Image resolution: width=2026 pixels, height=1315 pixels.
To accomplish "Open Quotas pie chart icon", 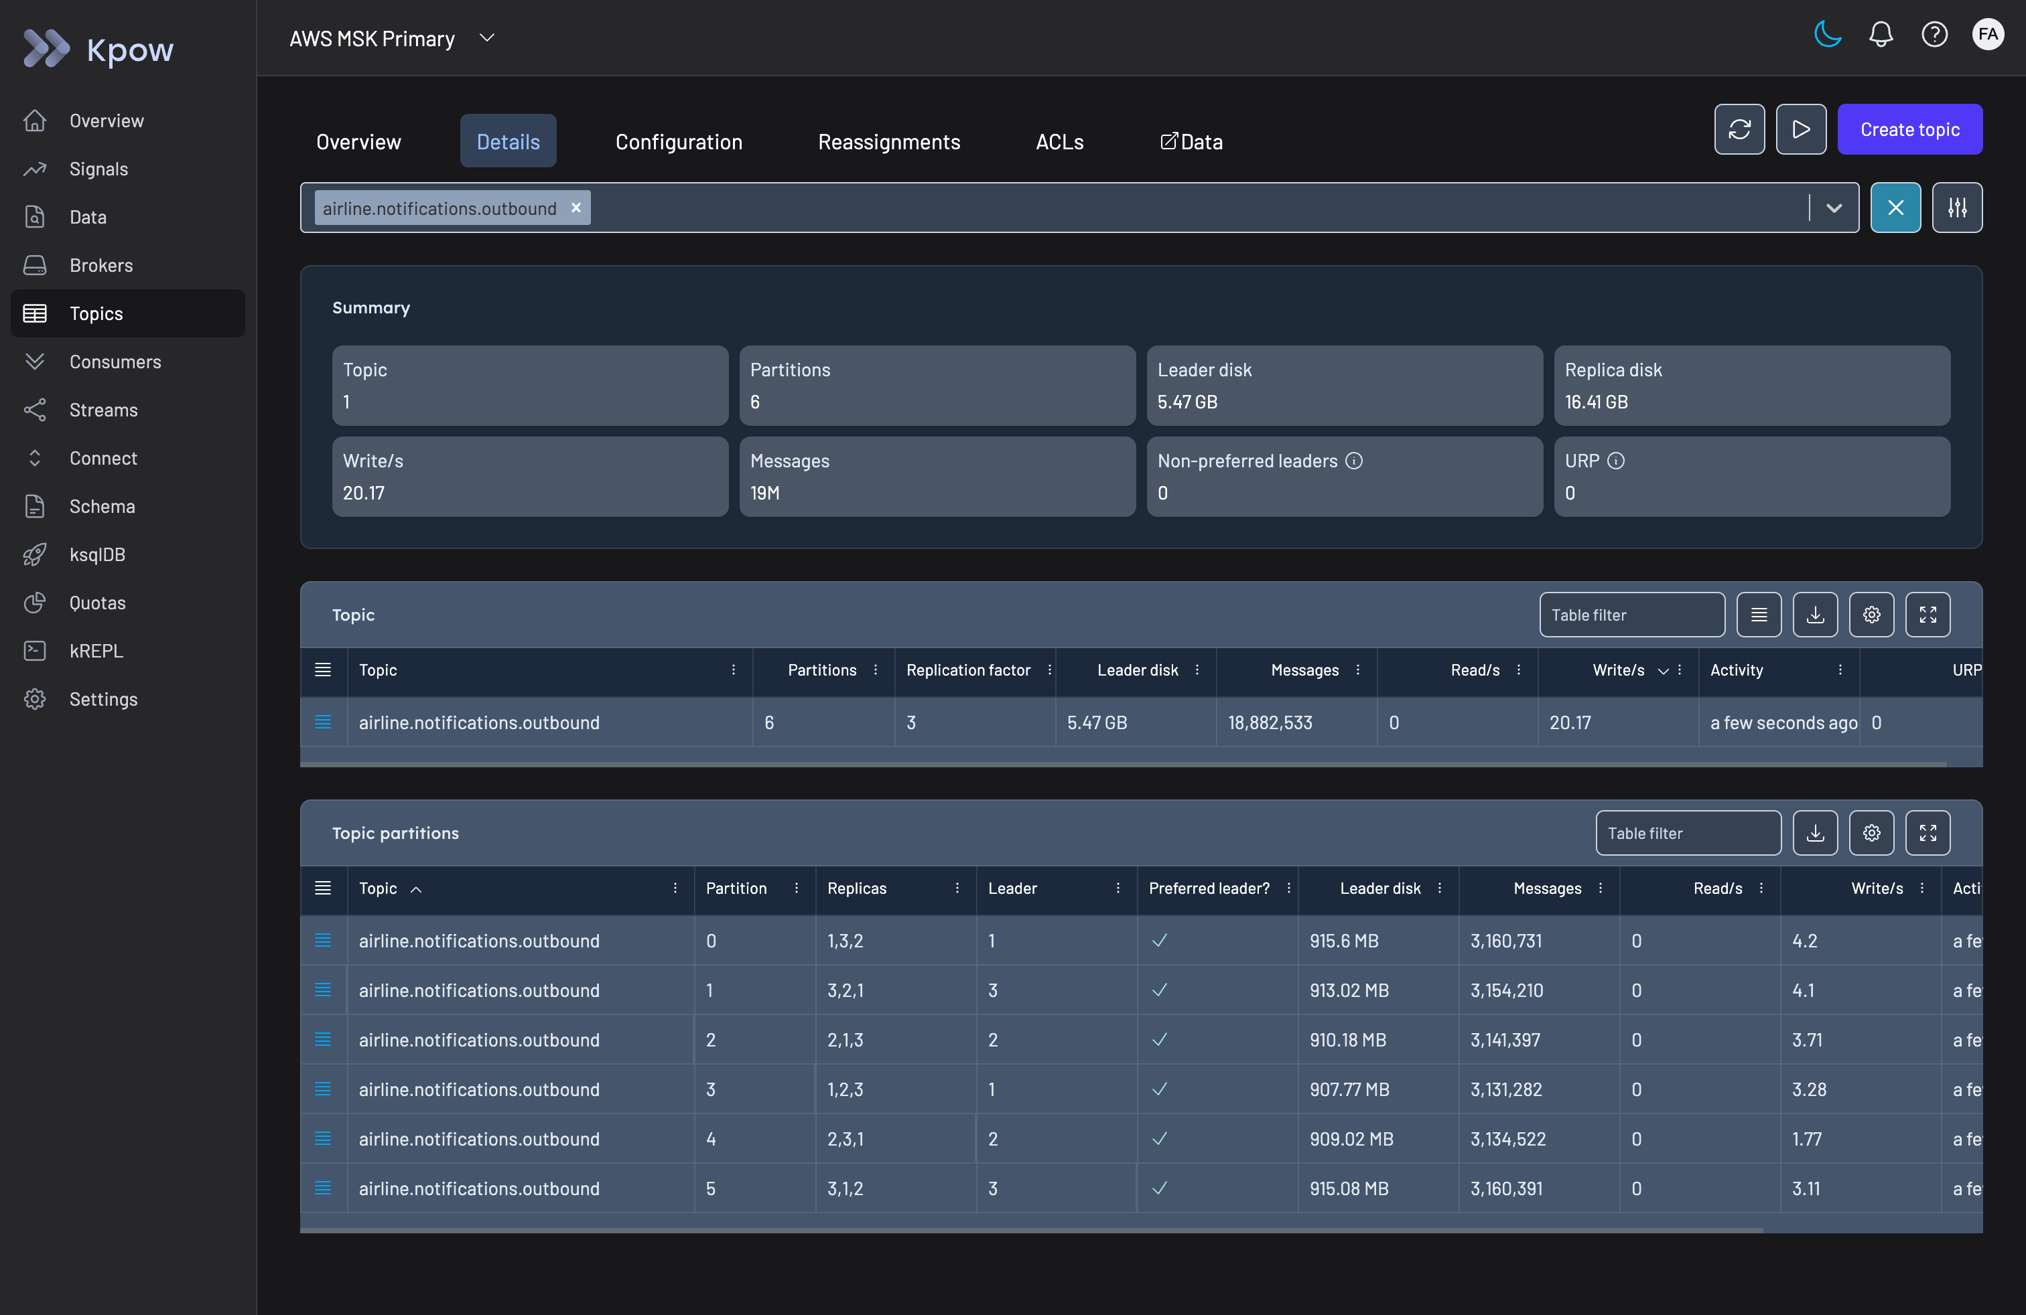I will pyautogui.click(x=35, y=602).
